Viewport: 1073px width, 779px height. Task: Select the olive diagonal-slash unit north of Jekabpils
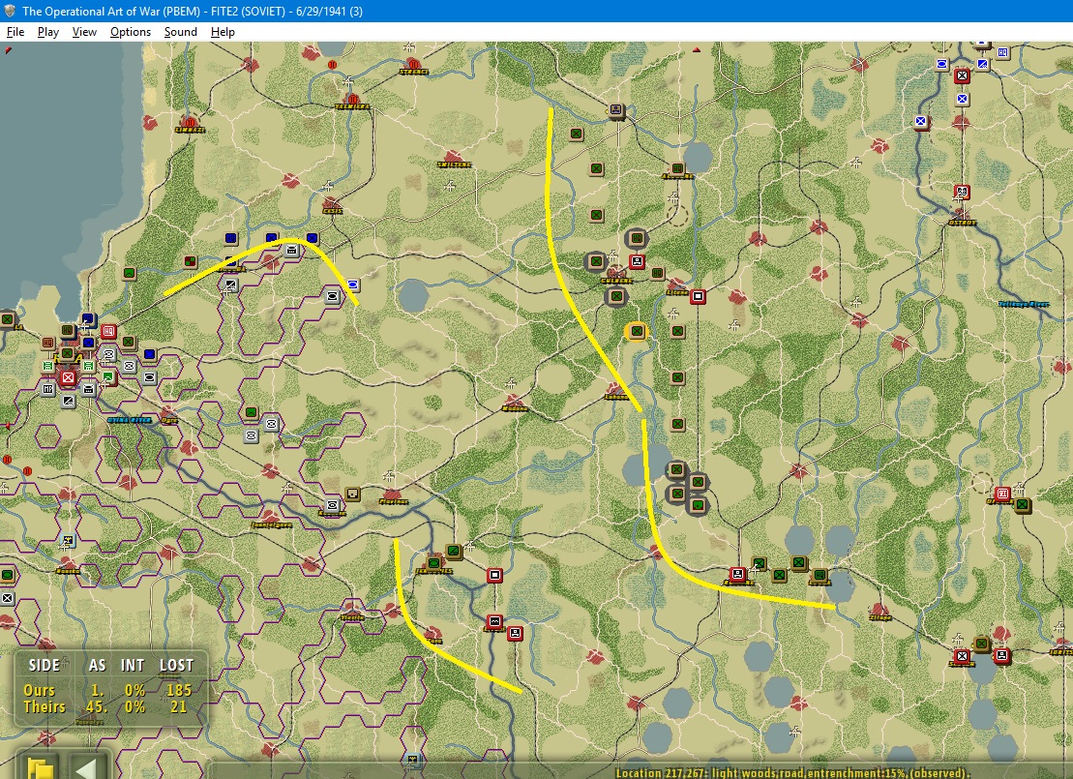pos(453,551)
